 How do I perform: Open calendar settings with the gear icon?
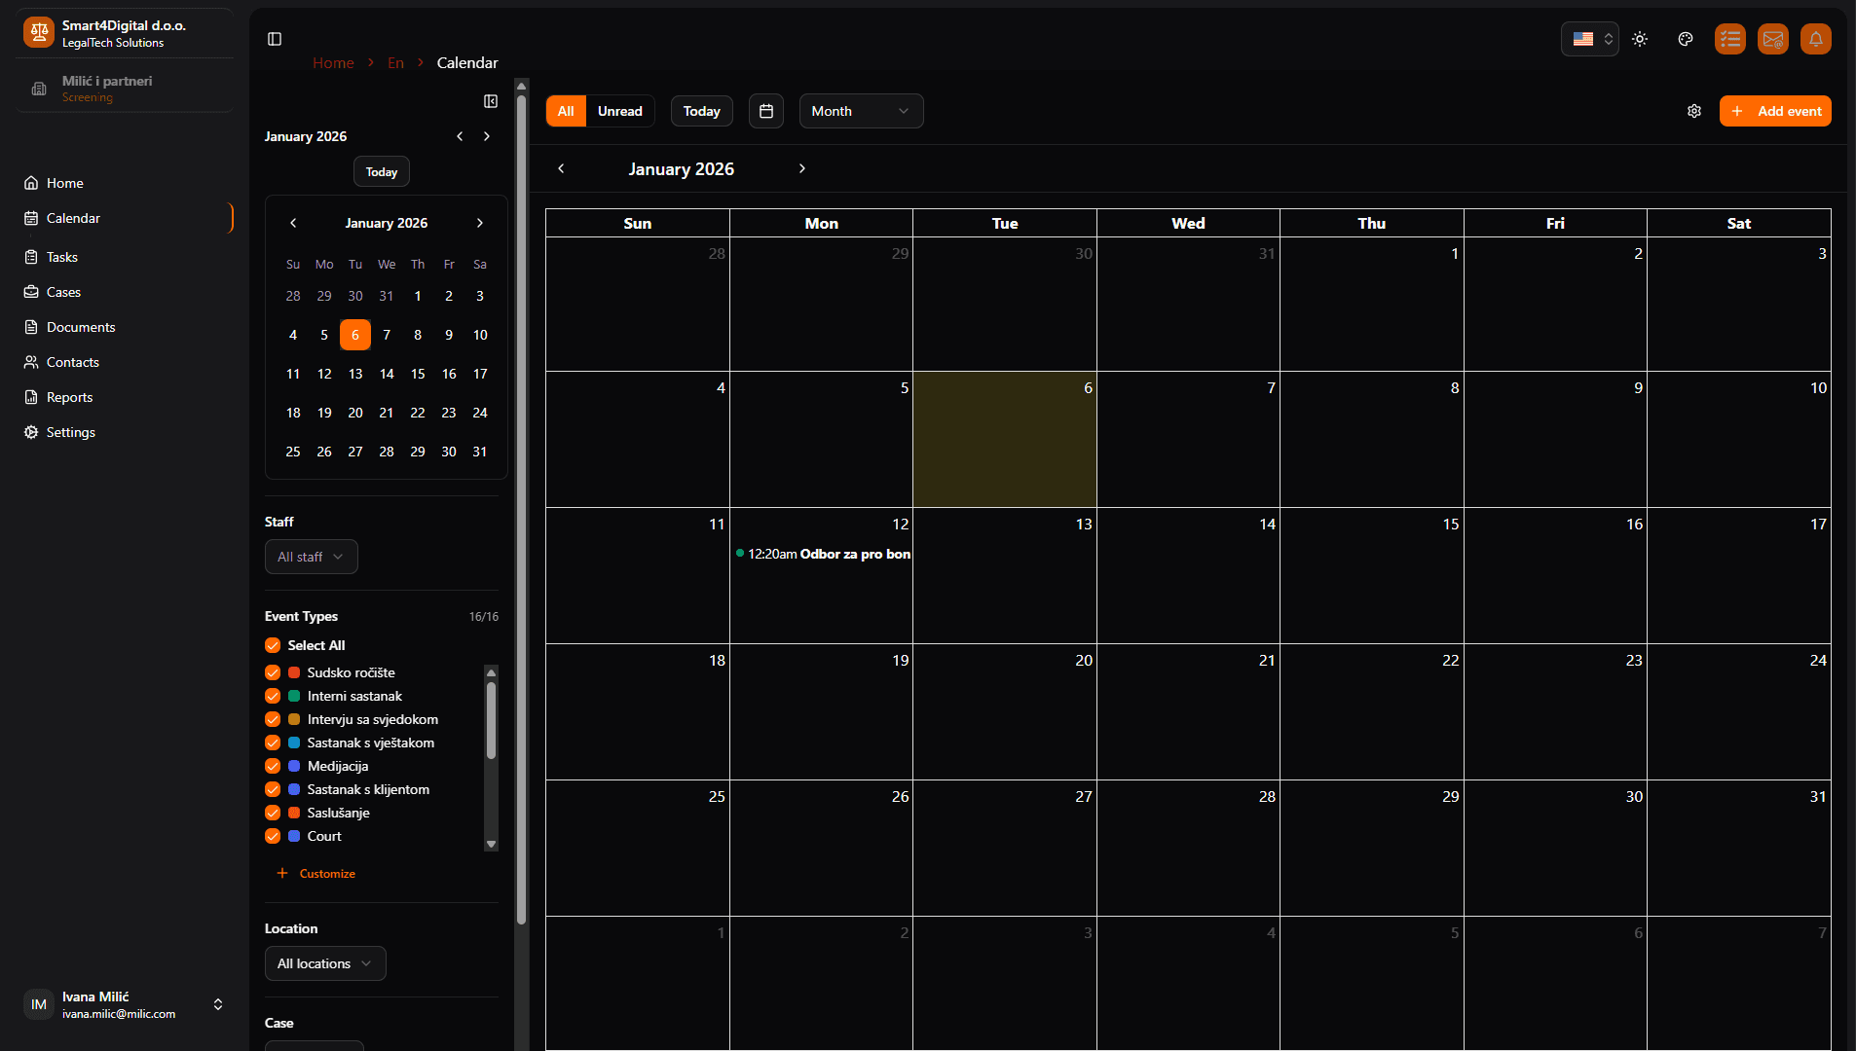(x=1694, y=111)
